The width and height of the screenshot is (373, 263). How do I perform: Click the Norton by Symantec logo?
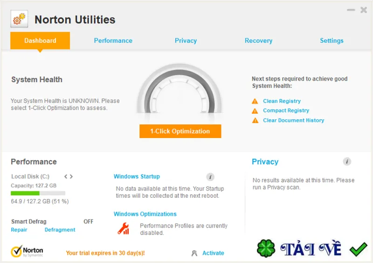coord(27,252)
